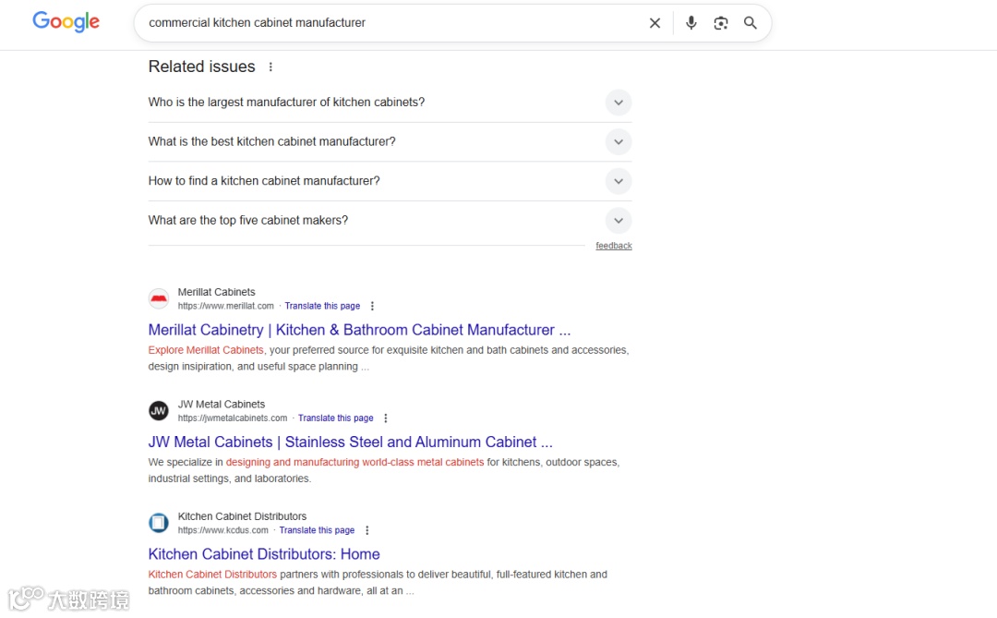
Task: Click "designing and manufacturing world-class metal cabinets" snippet
Action: [x=354, y=462]
